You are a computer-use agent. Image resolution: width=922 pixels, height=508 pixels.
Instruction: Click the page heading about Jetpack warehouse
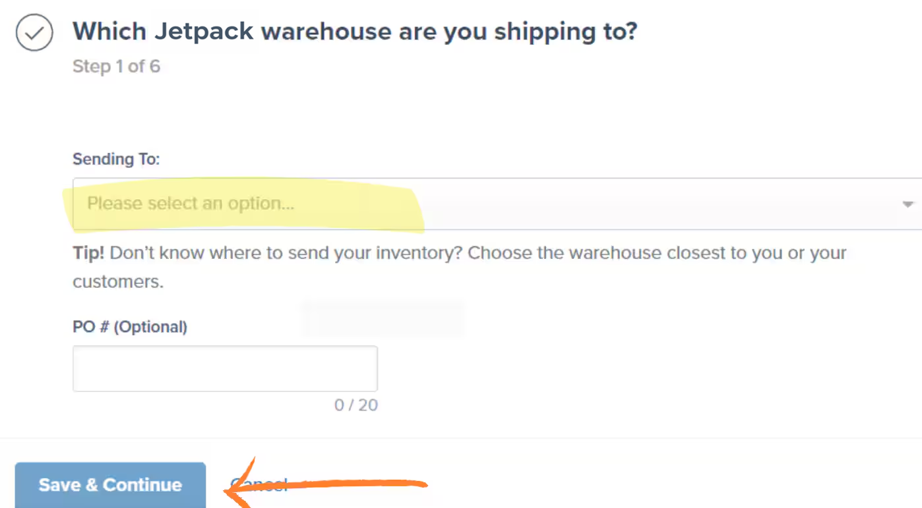355,31
